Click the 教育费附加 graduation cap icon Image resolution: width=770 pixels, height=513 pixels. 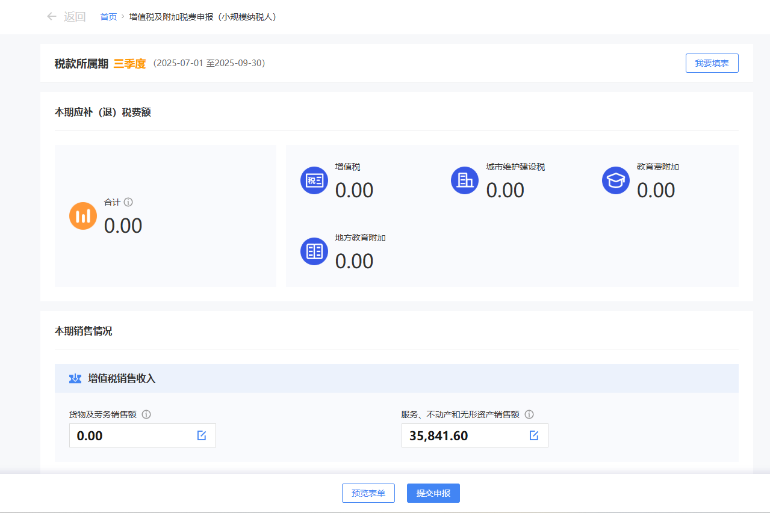click(616, 180)
